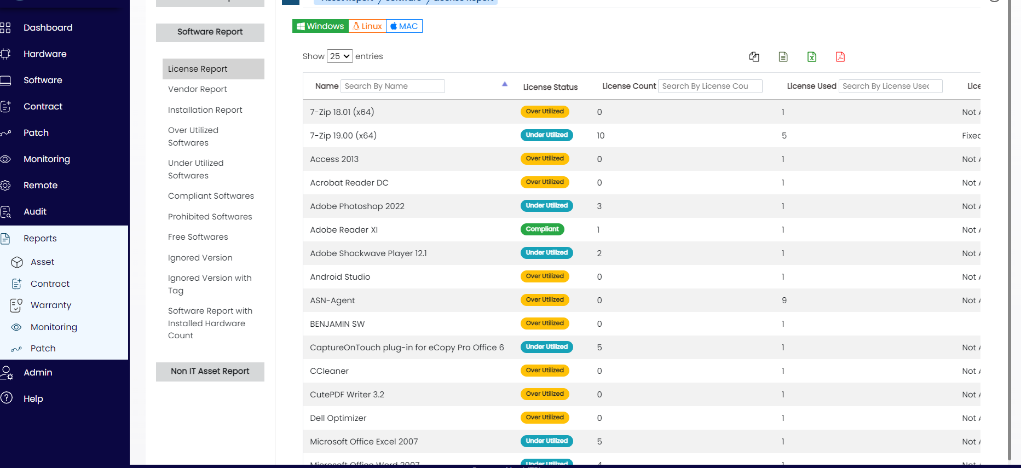Click the Software monitor icon
The width and height of the screenshot is (1021, 468).
(x=5, y=80)
